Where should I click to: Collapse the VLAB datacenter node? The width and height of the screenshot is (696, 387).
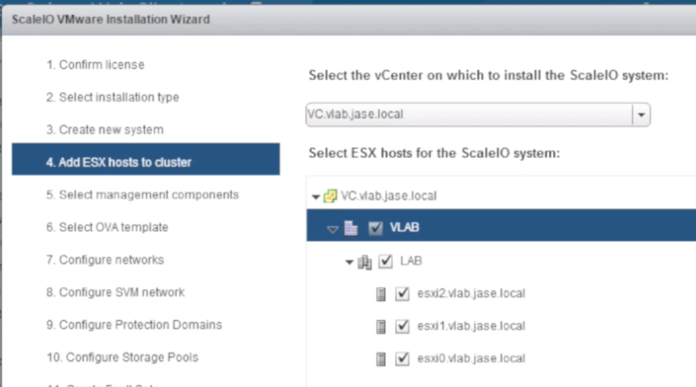[332, 229]
